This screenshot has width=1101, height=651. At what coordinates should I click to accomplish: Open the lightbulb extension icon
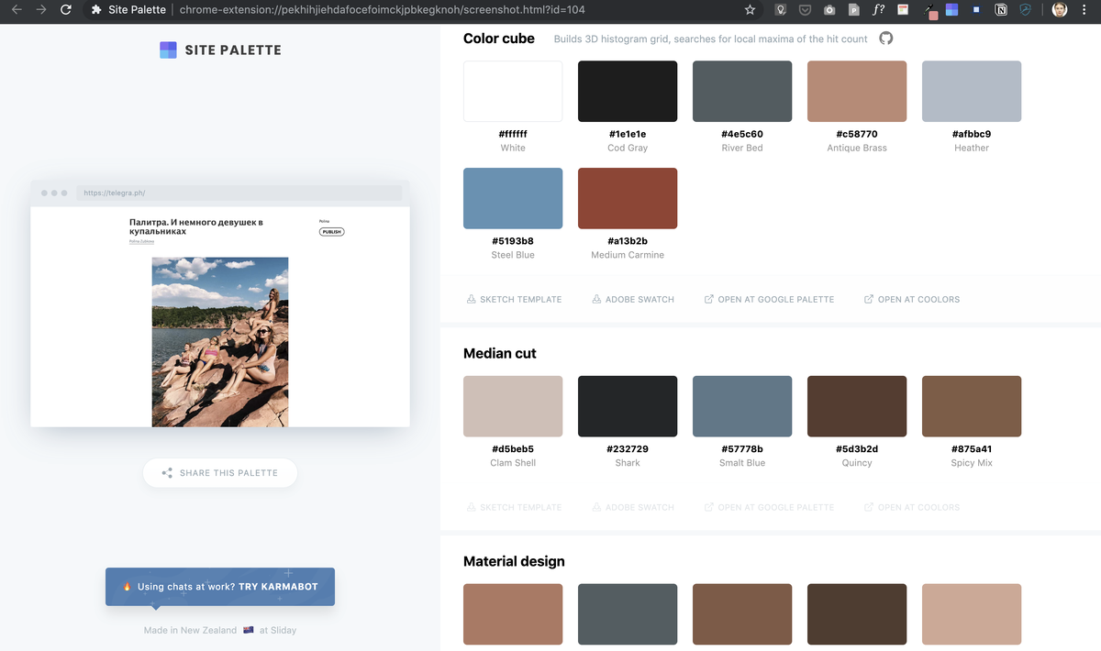tap(781, 10)
